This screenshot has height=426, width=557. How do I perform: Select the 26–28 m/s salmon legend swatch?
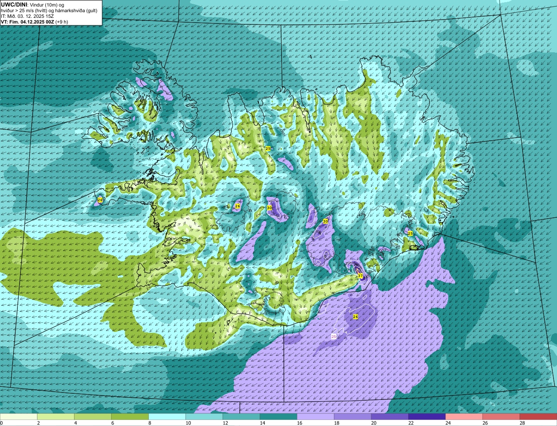pyautogui.click(x=501, y=416)
